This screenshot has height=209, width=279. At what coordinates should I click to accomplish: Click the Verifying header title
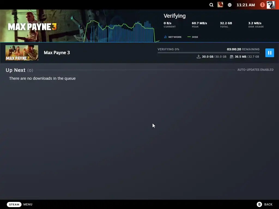pyautogui.click(x=175, y=16)
